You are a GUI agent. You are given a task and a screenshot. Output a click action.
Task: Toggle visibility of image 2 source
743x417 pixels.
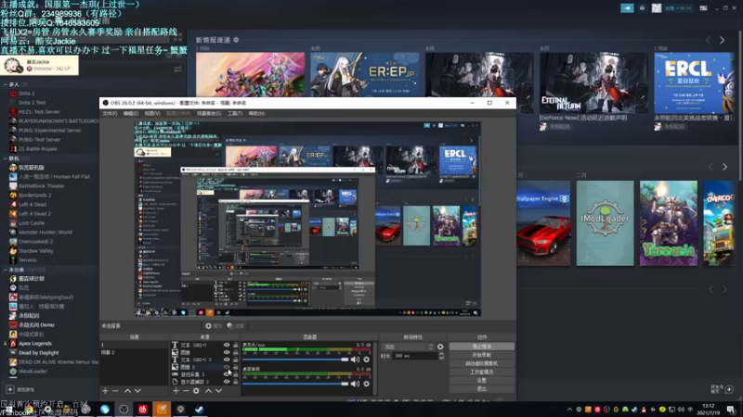point(227,367)
